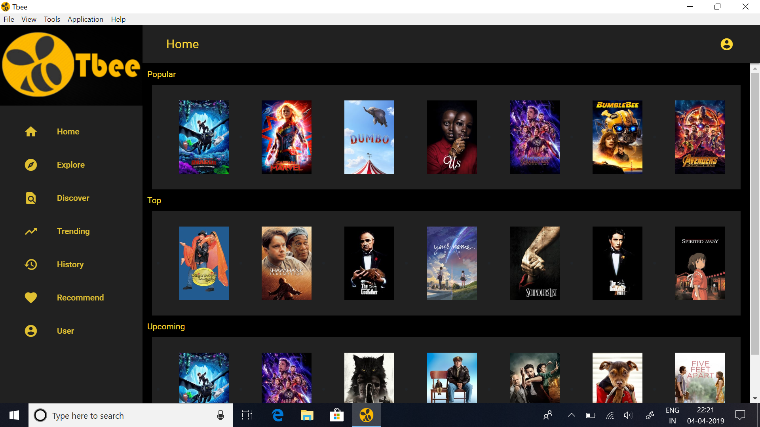
Task: Open the profile icon in the header
Action: 727,44
